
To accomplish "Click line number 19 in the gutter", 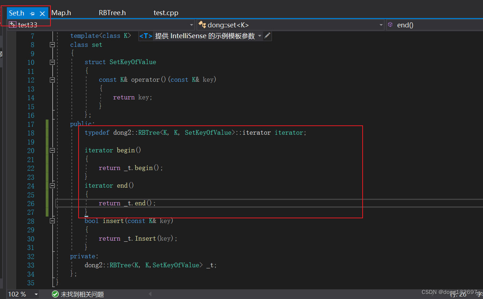I will [x=31, y=142].
